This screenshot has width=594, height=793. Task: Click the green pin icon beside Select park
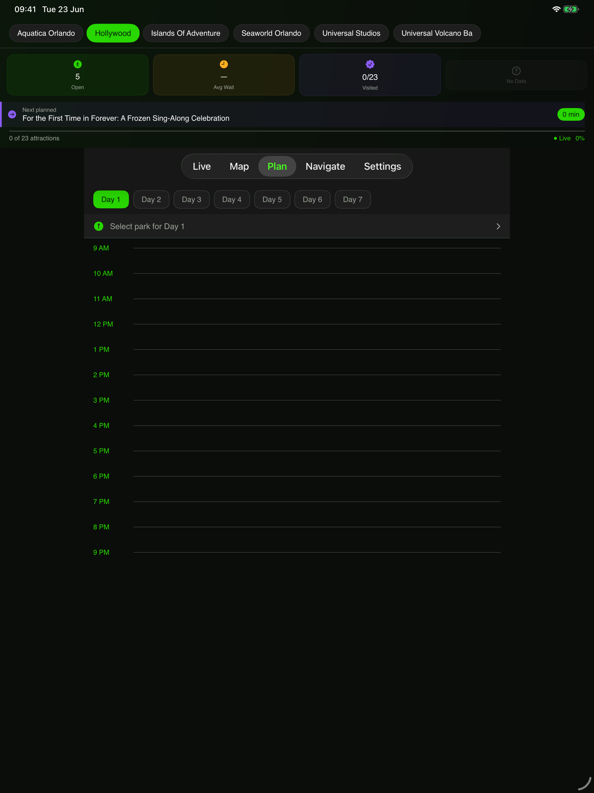coord(98,226)
